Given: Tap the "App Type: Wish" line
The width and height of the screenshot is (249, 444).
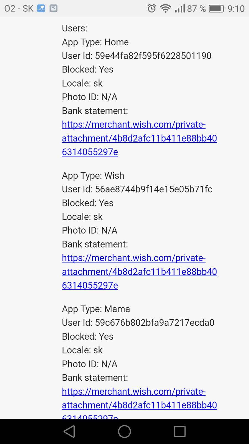Looking at the screenshot, I should click(x=93, y=176).
